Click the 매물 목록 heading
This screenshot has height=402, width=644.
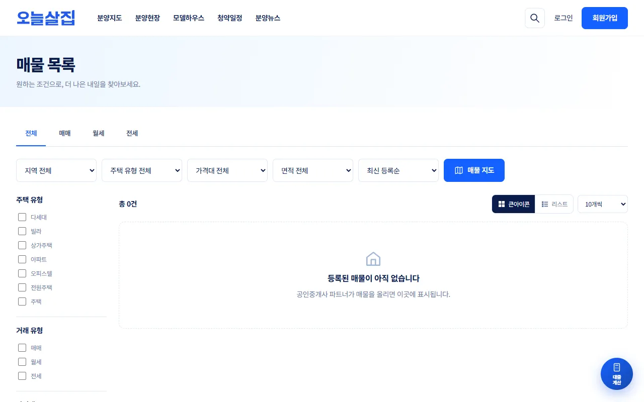pos(46,65)
